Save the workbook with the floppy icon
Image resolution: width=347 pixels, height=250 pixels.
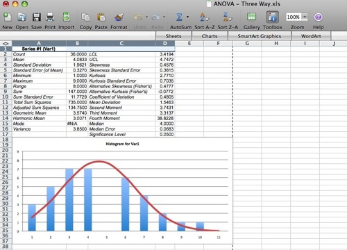coord(37,17)
